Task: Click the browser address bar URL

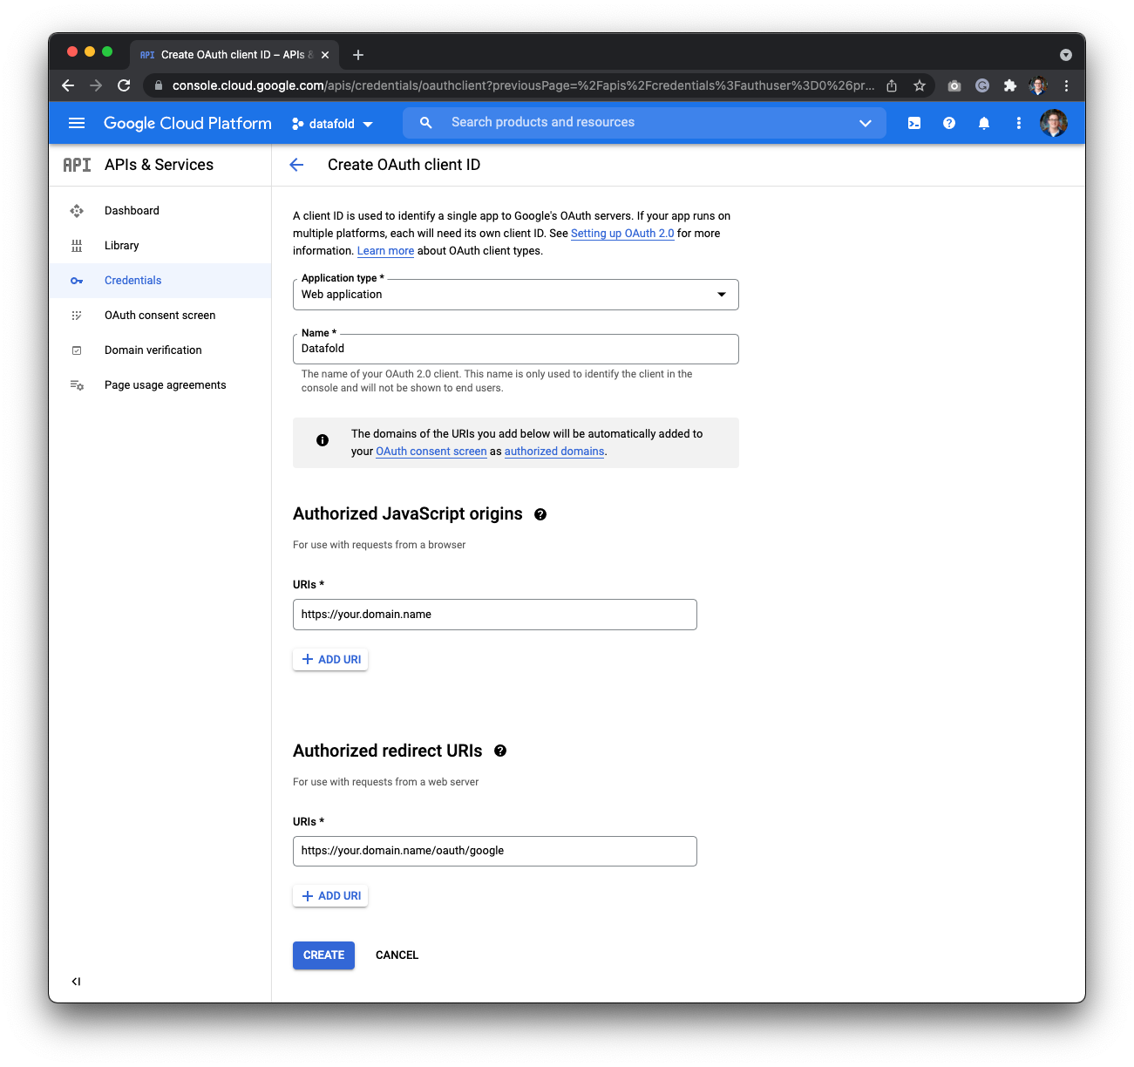Action: pyautogui.click(x=523, y=85)
